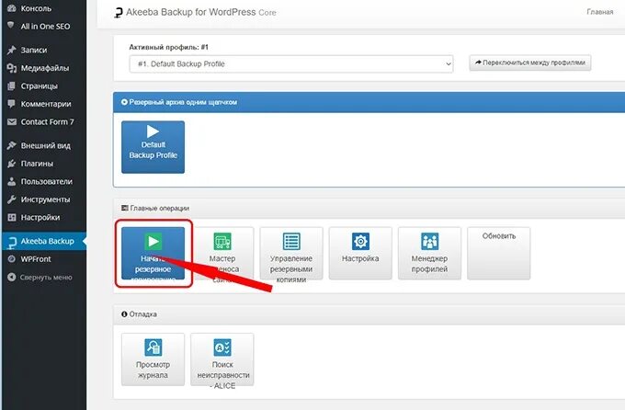The height and width of the screenshot is (410, 625).
Task: Click the gauge icon beside Консоль
Action: (12, 8)
